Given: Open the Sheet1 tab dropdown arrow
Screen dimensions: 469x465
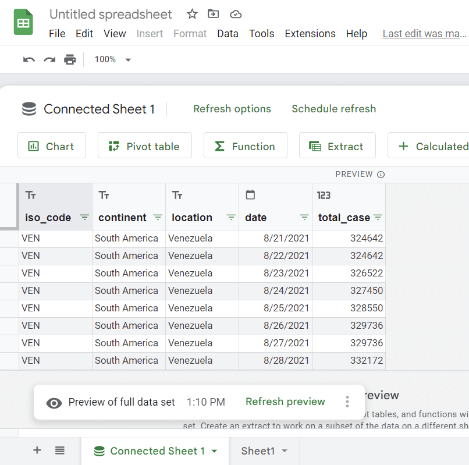Looking at the screenshot, I should click(x=285, y=450).
